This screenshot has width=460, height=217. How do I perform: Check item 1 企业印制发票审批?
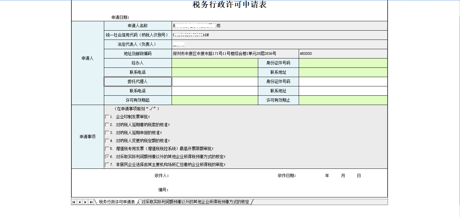(x=107, y=117)
